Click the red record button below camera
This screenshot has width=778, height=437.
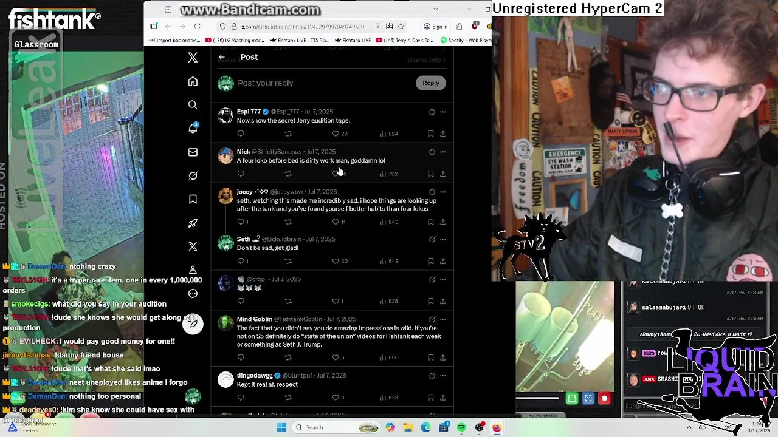tap(604, 399)
